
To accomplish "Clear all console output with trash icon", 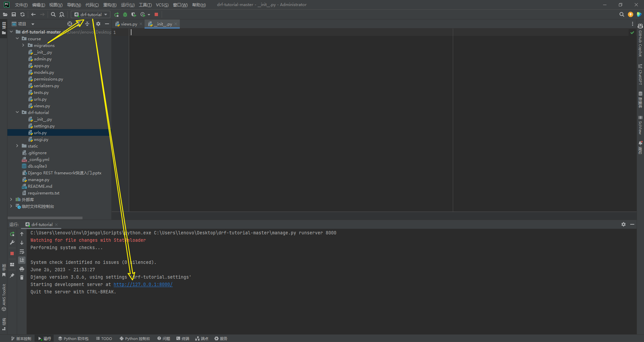I will coord(22,277).
